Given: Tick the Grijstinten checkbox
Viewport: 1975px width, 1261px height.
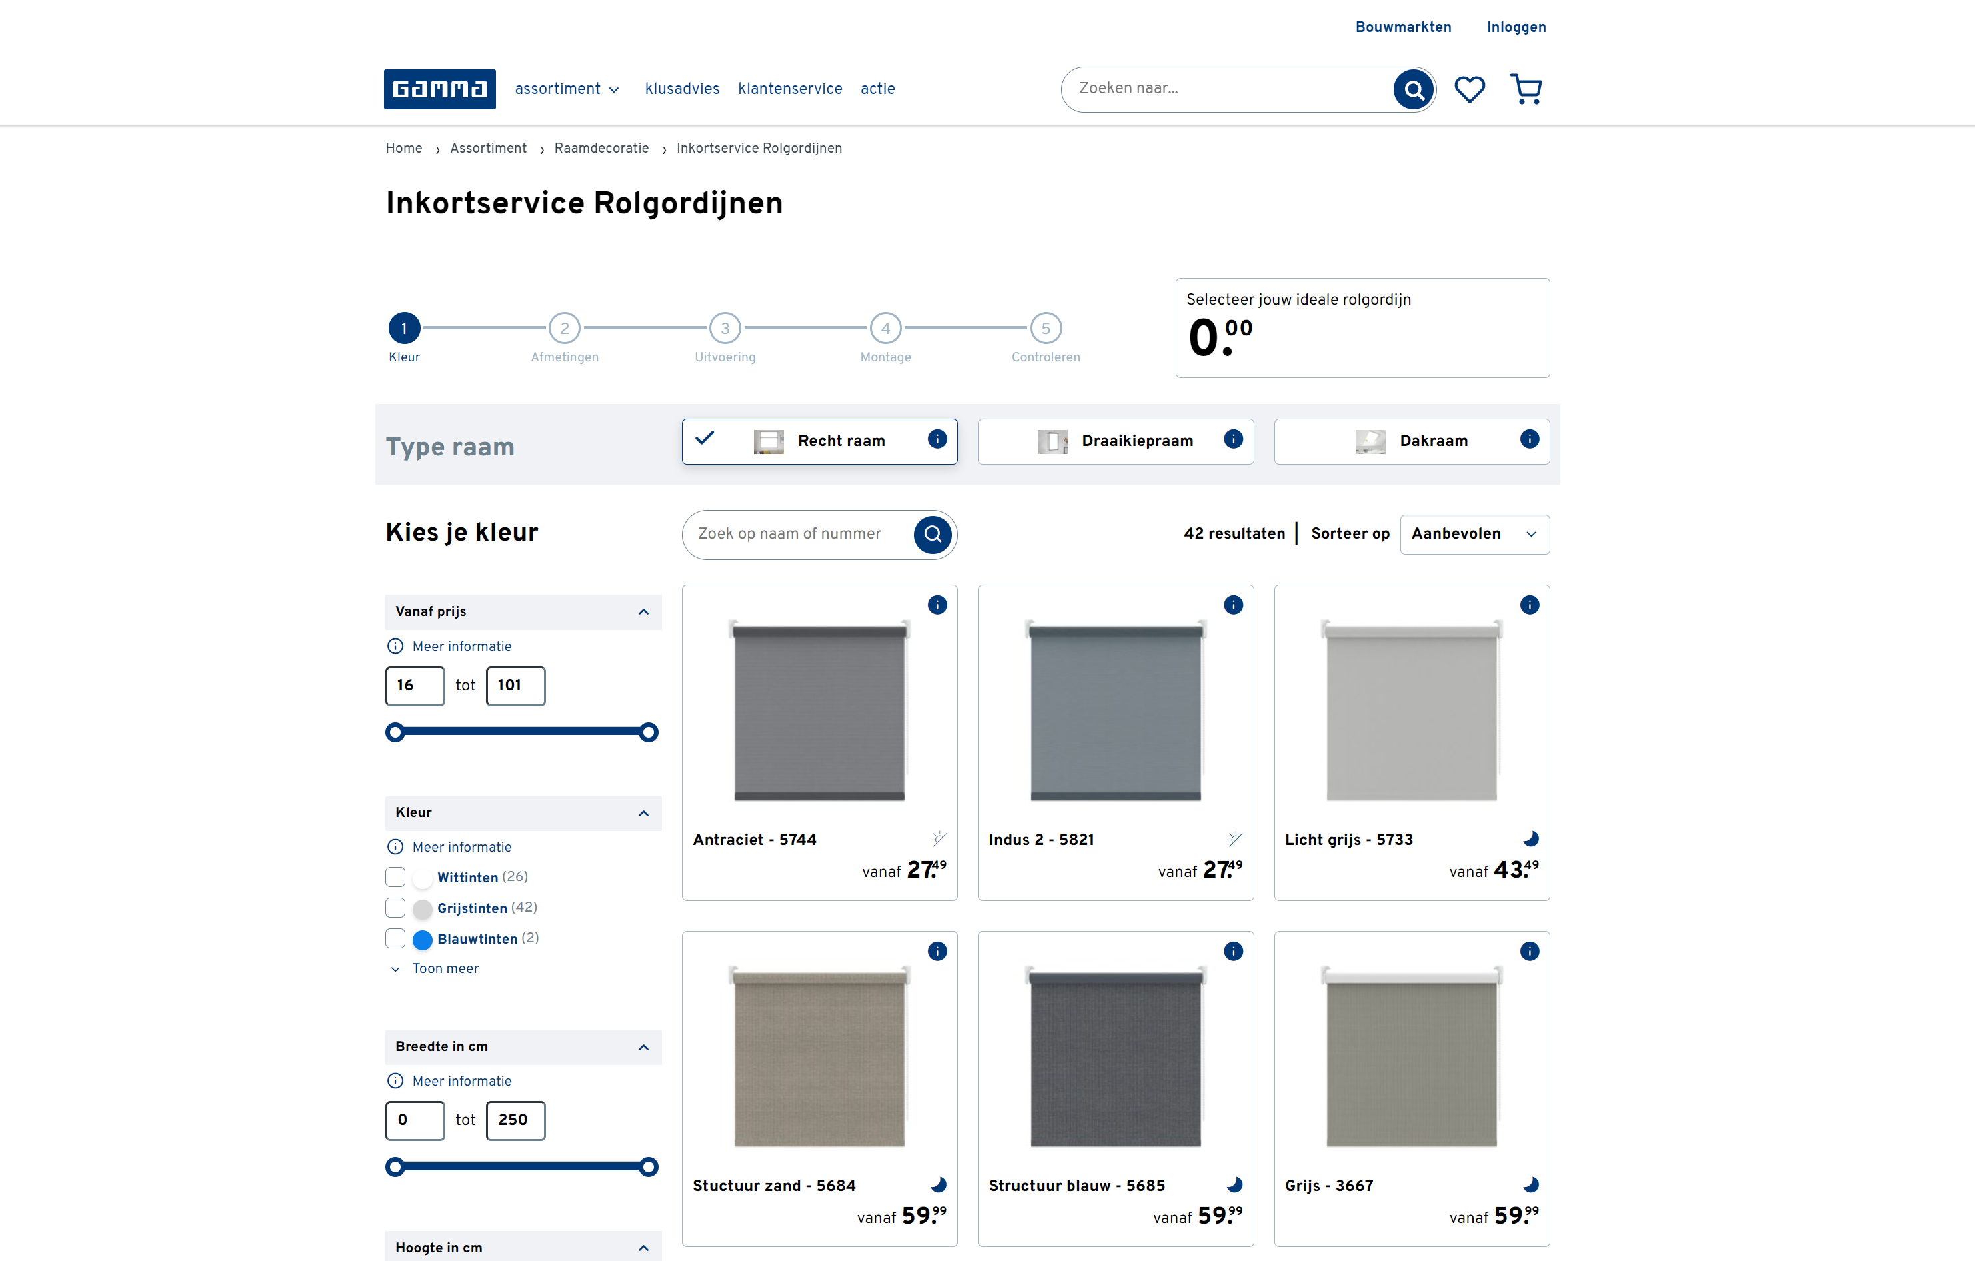Looking at the screenshot, I should pos(395,908).
